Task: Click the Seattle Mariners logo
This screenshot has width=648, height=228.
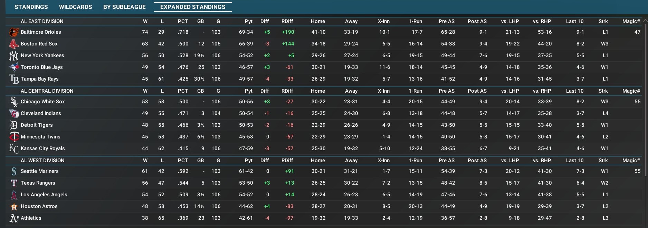Action: 14,171
